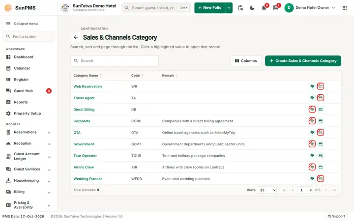Open the messages flag icon in header

[276, 8]
